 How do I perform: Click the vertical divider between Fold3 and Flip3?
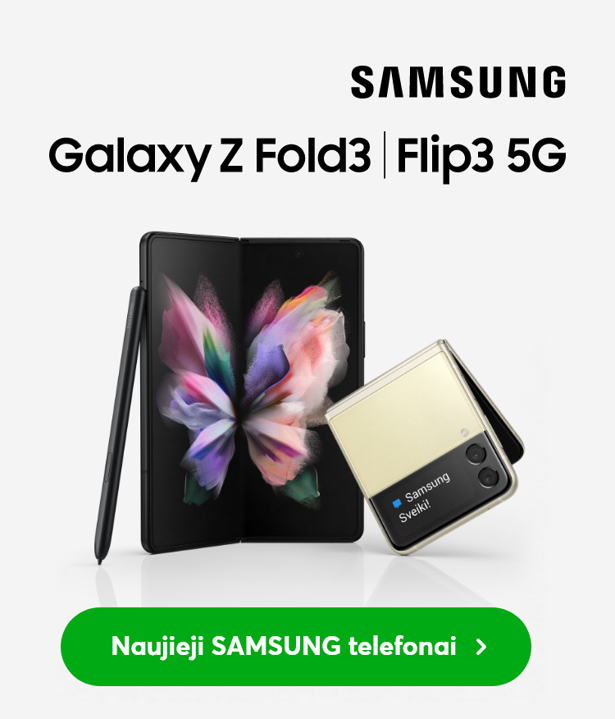pyautogui.click(x=384, y=154)
